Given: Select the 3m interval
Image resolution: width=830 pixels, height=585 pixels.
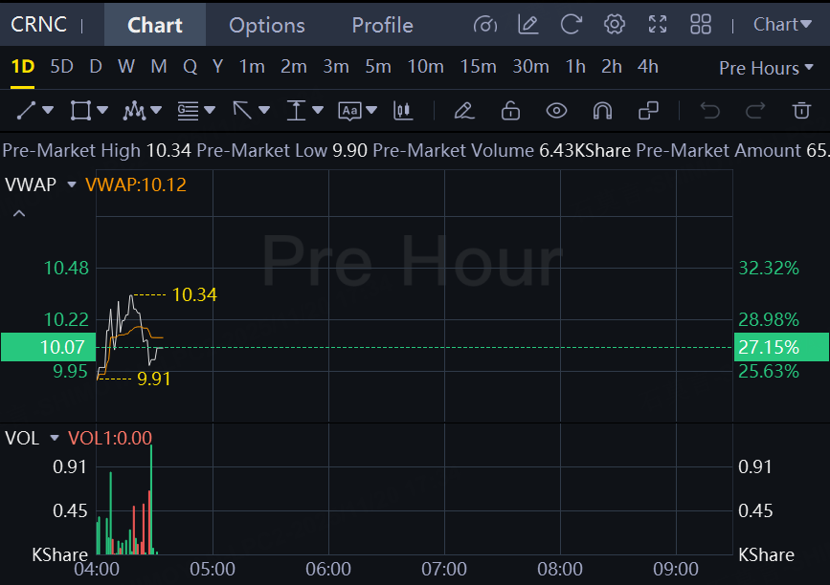Looking at the screenshot, I should pyautogui.click(x=336, y=67).
